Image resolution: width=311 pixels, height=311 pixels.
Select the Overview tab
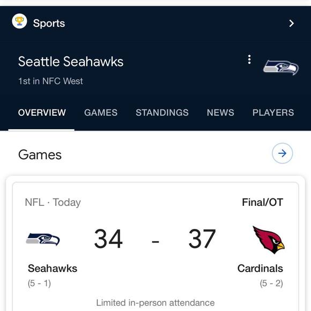click(42, 113)
